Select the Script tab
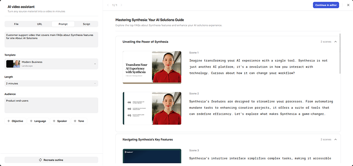353x166 pixels. (86, 24)
